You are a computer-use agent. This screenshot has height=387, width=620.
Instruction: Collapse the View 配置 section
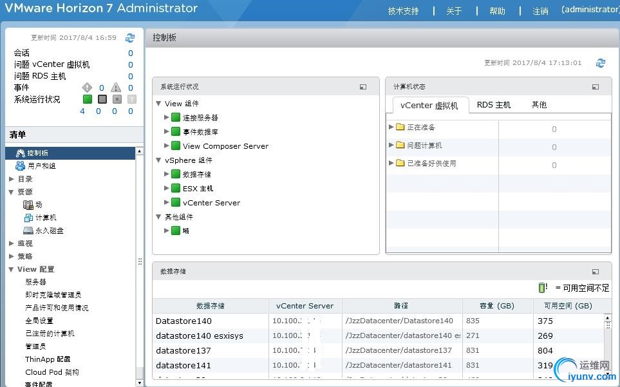tap(11, 270)
